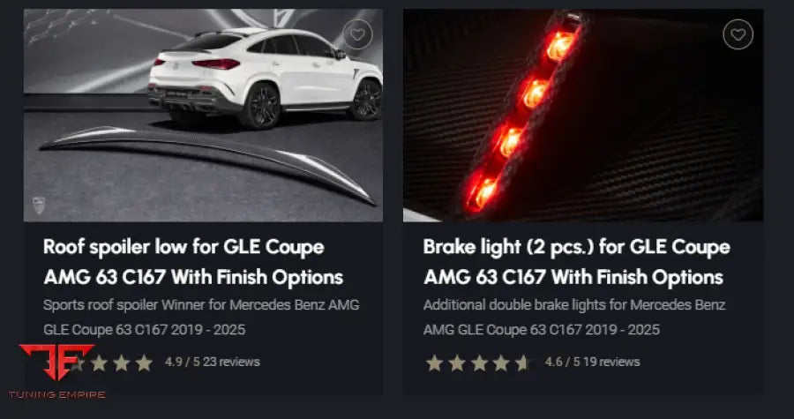The height and width of the screenshot is (419, 794).
Task: Click heart icon on Brake light card
Action: (738, 35)
